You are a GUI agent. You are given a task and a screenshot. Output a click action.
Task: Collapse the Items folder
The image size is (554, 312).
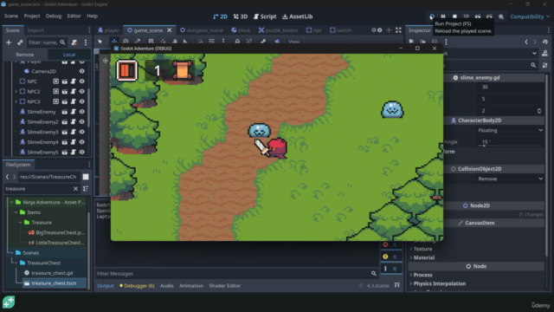coord(16,212)
